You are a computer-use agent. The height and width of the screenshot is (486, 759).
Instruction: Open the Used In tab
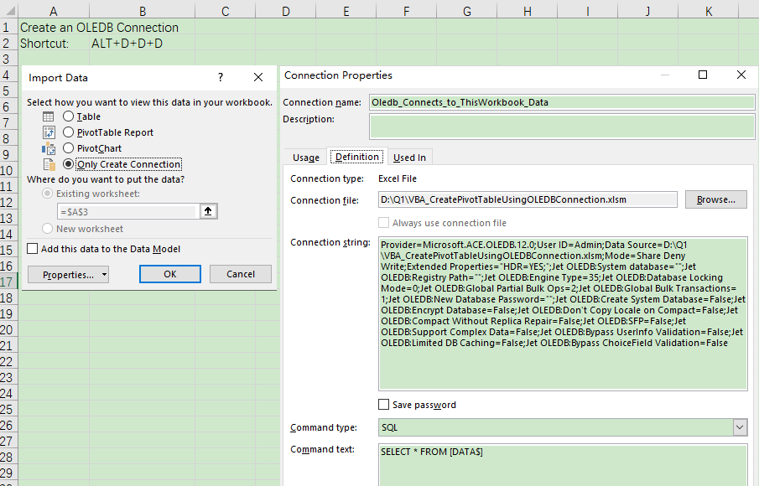pyautogui.click(x=409, y=157)
